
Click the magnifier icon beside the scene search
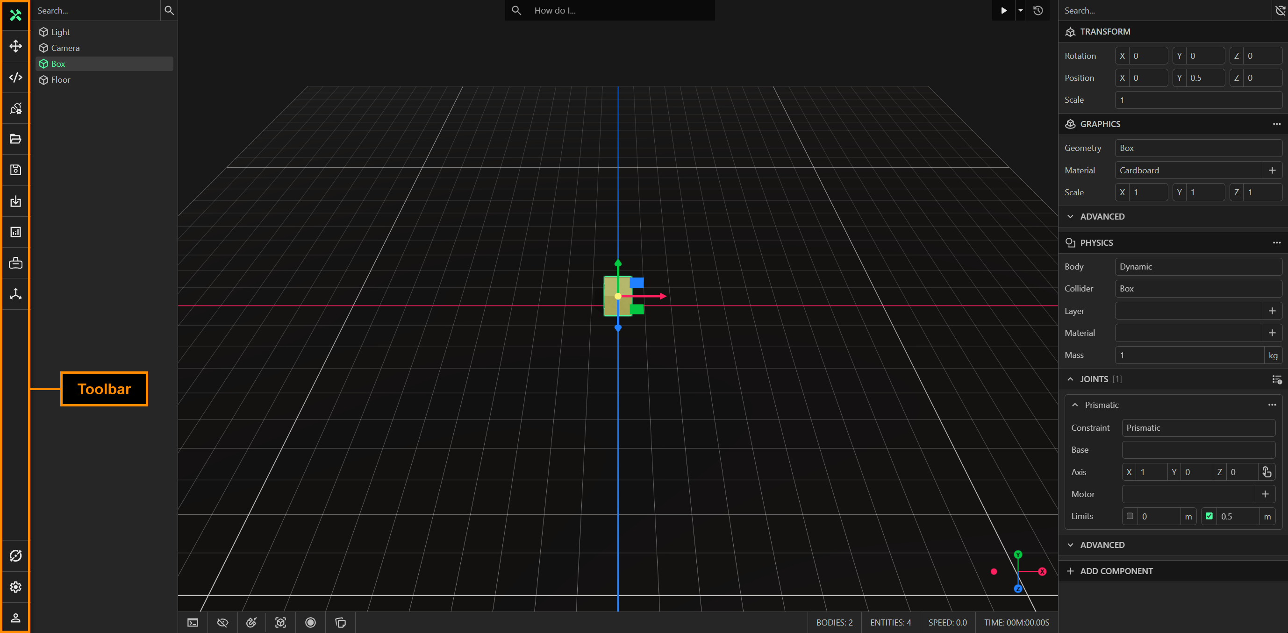[x=169, y=10]
